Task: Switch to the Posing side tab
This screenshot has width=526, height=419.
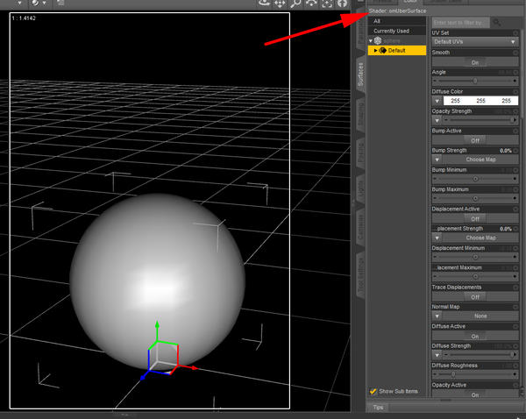Action: pyautogui.click(x=360, y=153)
